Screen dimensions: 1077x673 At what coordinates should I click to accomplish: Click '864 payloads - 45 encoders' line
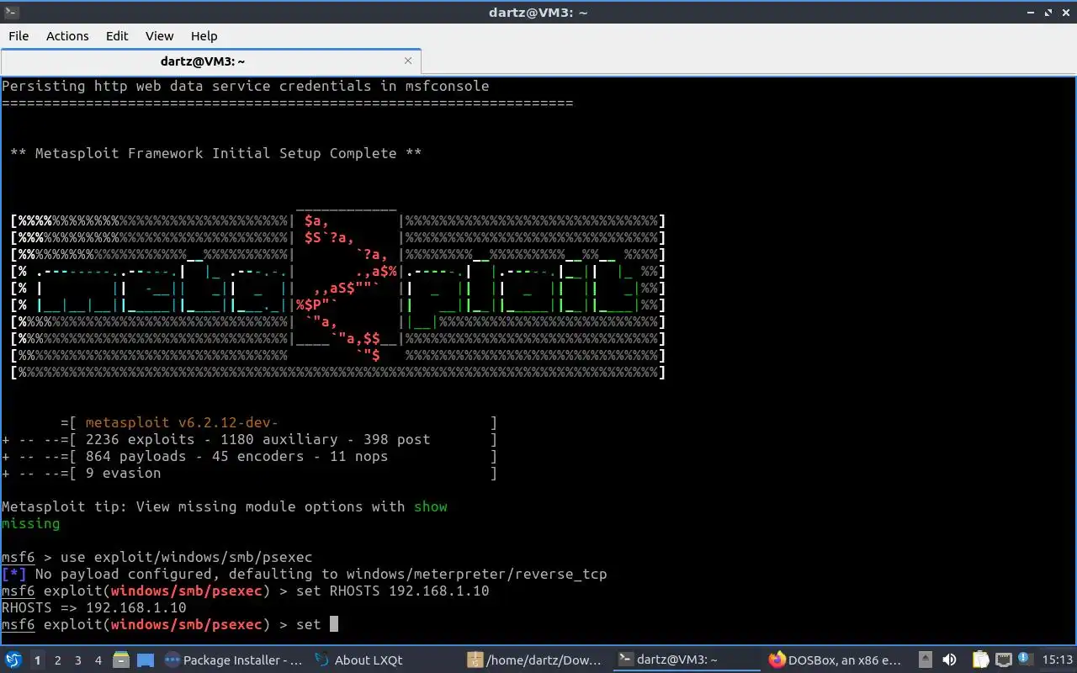click(236, 456)
